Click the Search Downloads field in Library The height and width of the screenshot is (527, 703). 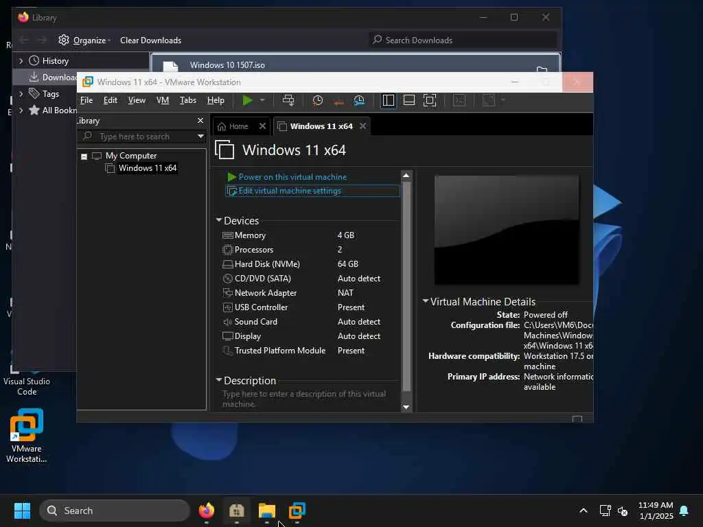tap(463, 40)
